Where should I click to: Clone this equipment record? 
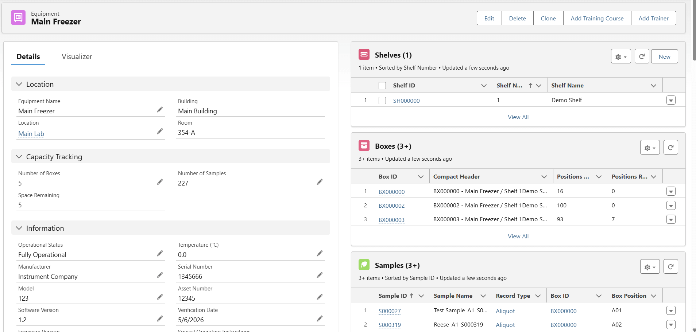[548, 18]
